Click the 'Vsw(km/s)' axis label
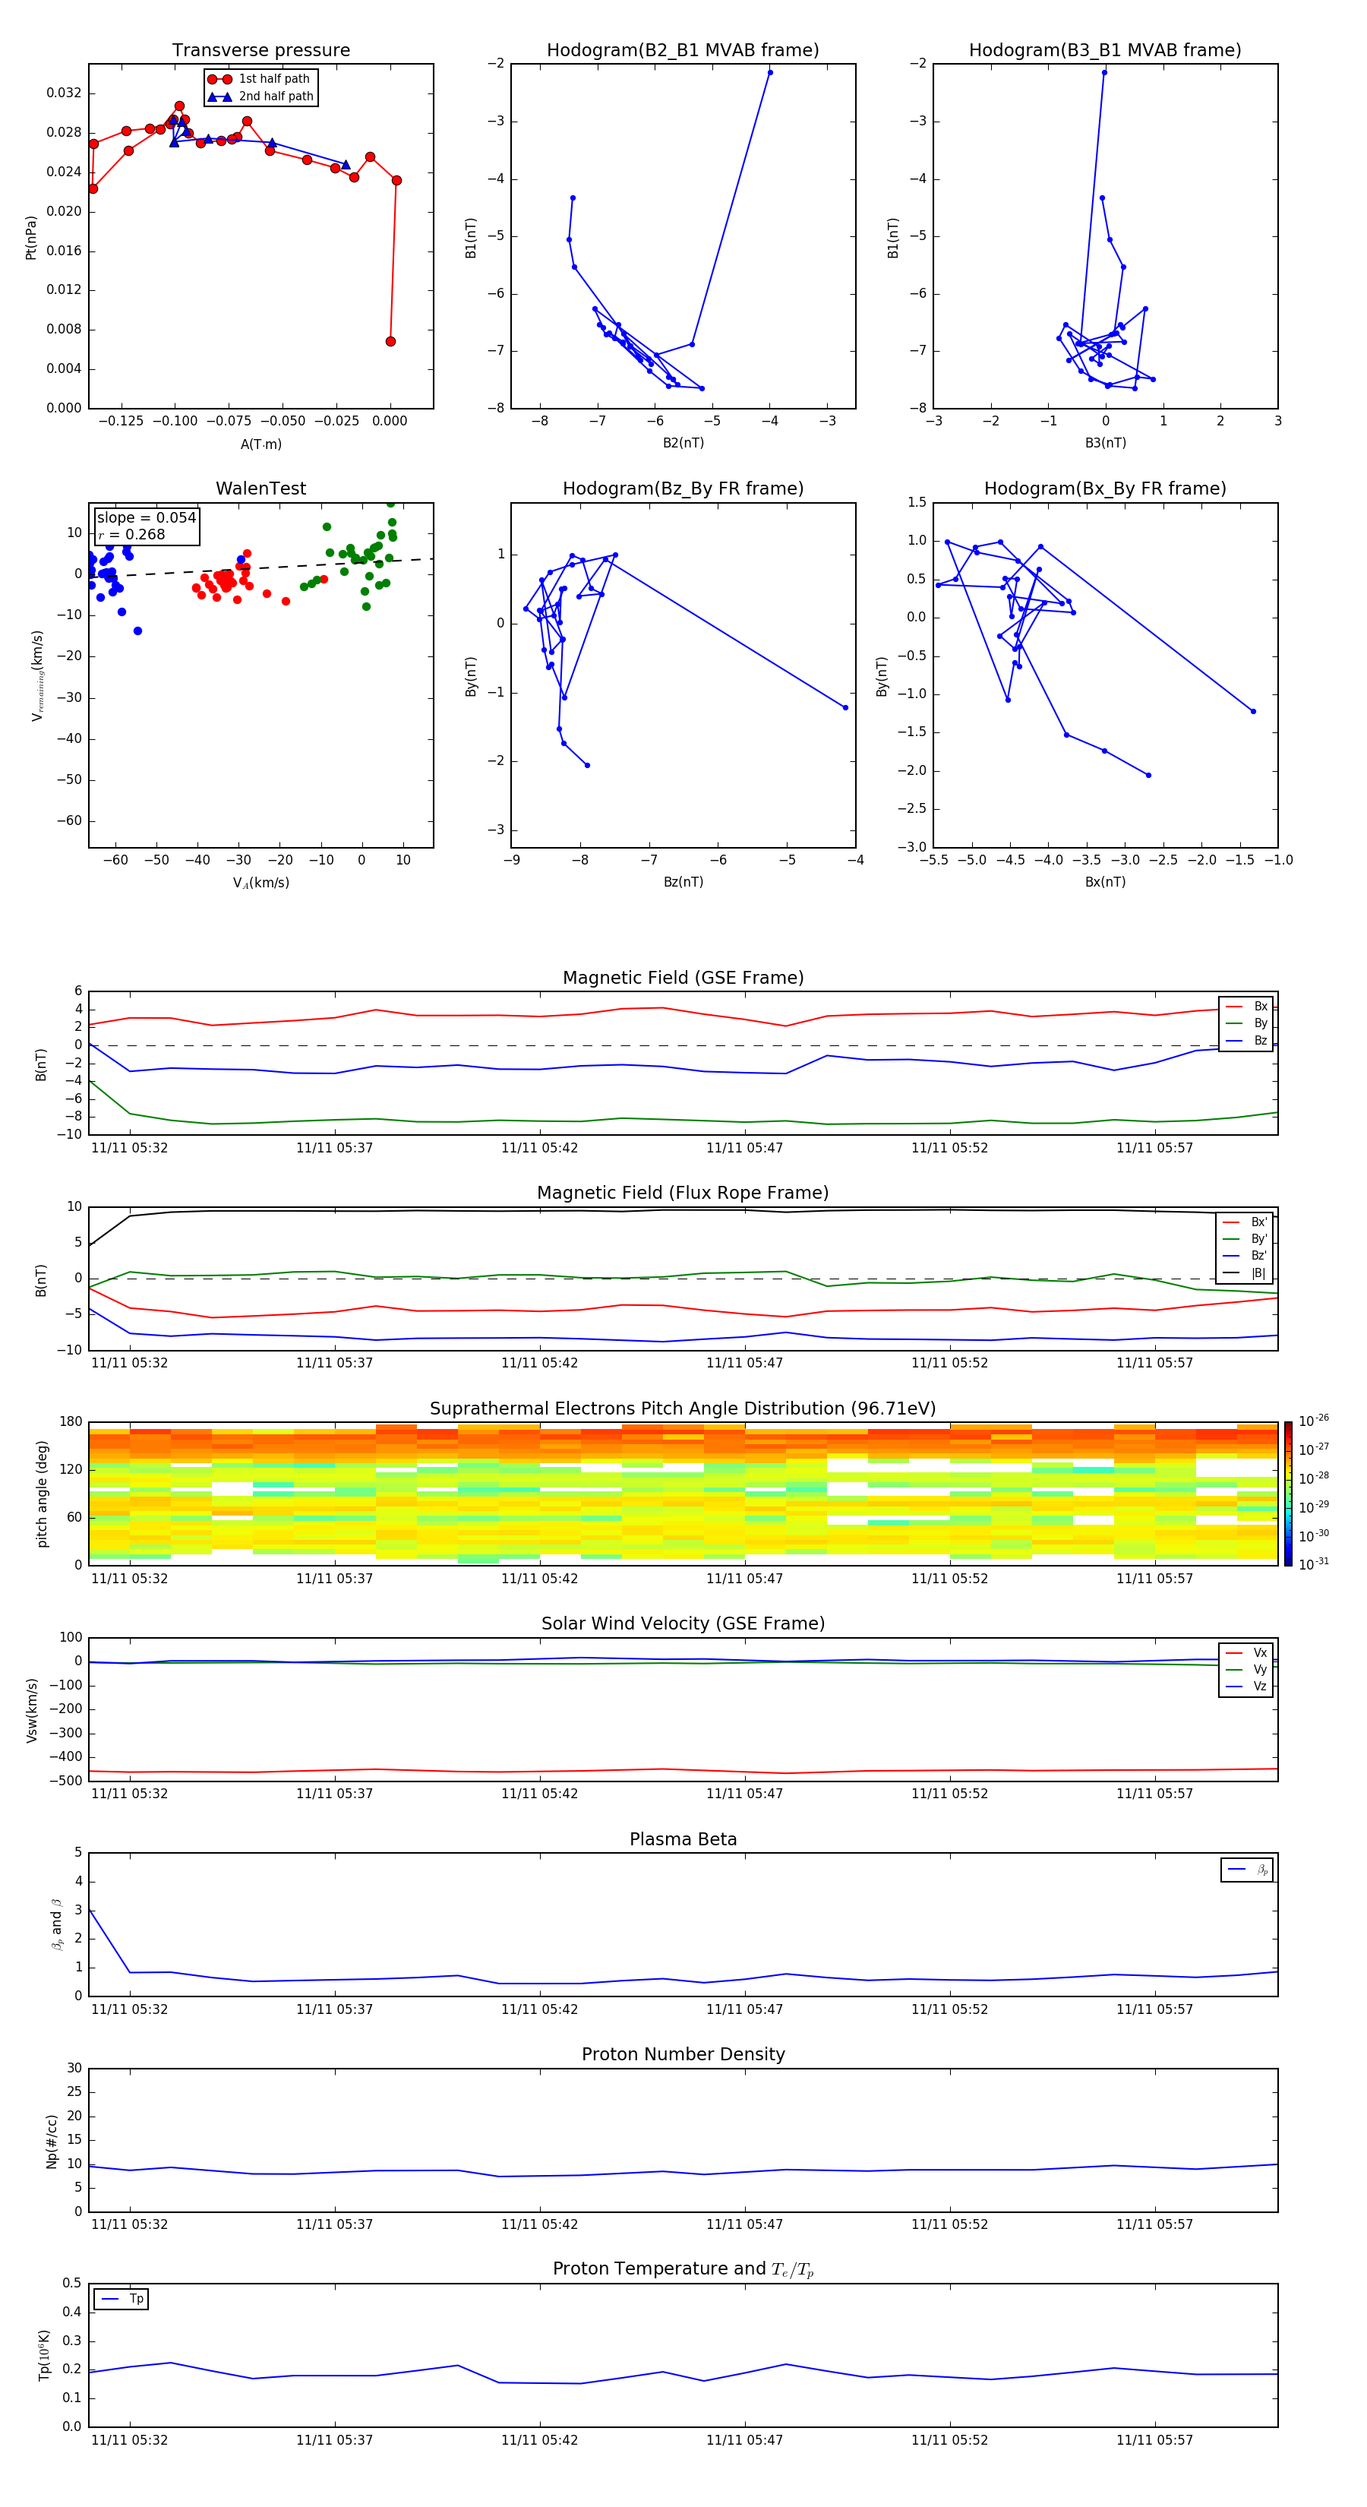This screenshot has height=2507, width=1367. [31, 1710]
